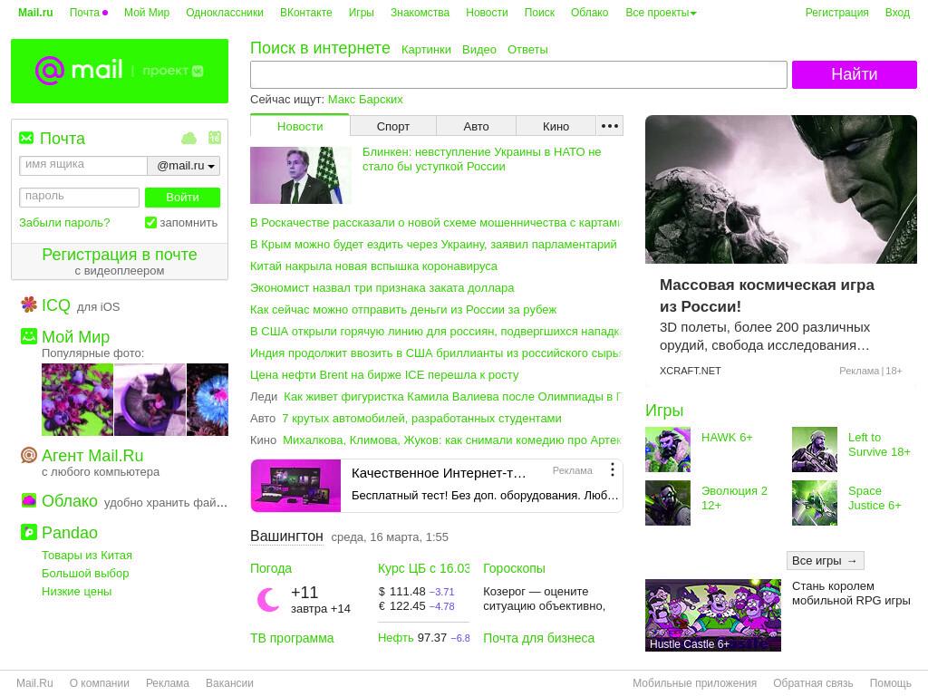Viewport: 928px width, 696px height.
Task: Click the envelope icon beside Почта
Action: tap(26, 138)
